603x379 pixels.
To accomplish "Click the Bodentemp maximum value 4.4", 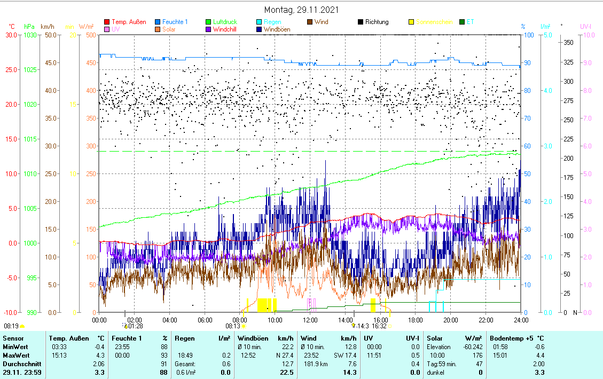I will [x=541, y=355].
